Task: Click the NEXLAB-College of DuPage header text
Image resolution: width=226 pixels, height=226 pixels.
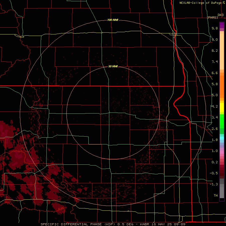Action: click(200, 3)
